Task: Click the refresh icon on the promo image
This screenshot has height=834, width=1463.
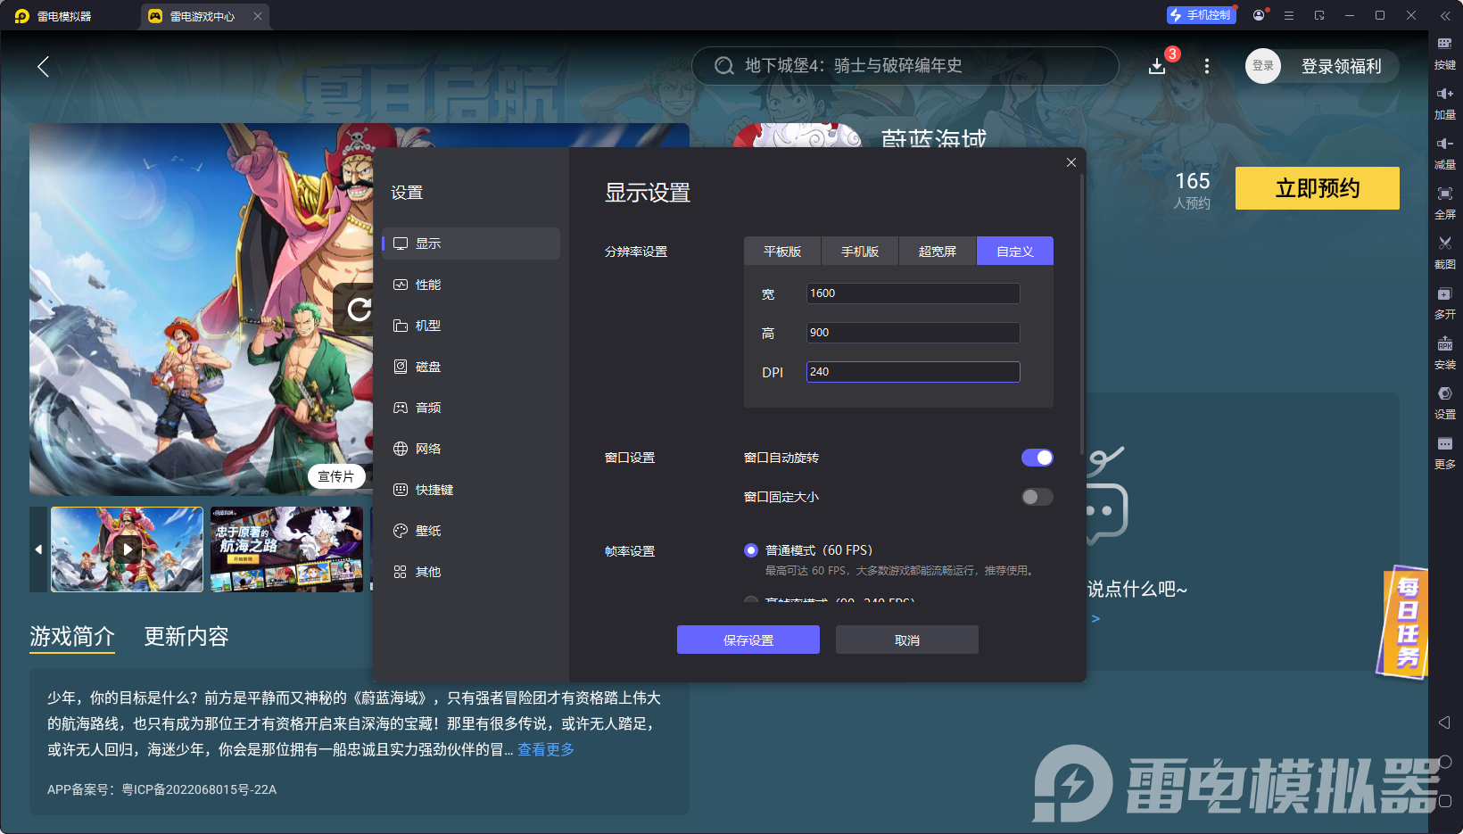Action: point(359,310)
